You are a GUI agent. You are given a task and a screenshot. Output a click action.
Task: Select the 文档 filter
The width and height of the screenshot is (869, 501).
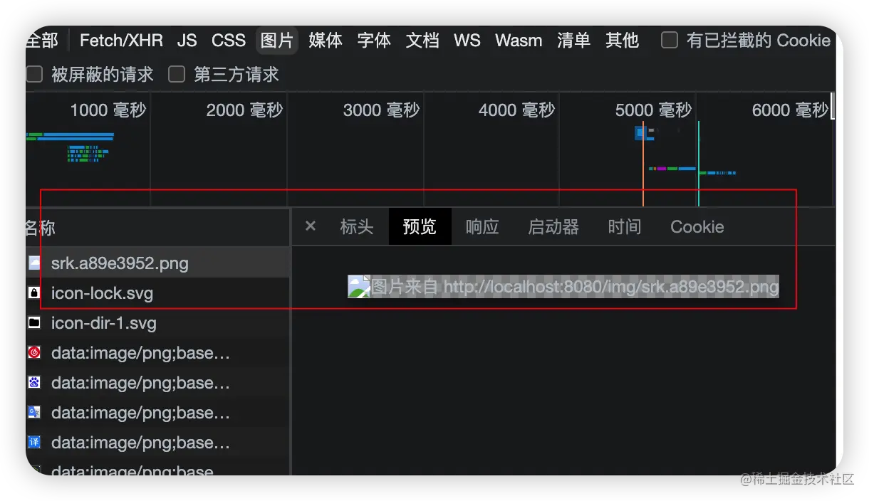pos(422,41)
